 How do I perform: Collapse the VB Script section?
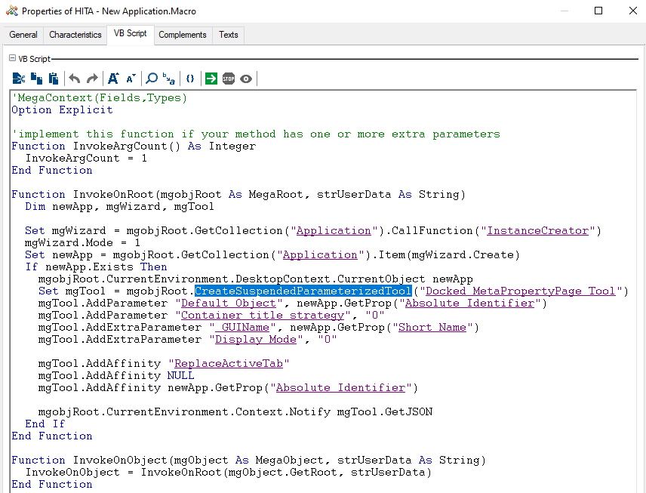(x=12, y=58)
